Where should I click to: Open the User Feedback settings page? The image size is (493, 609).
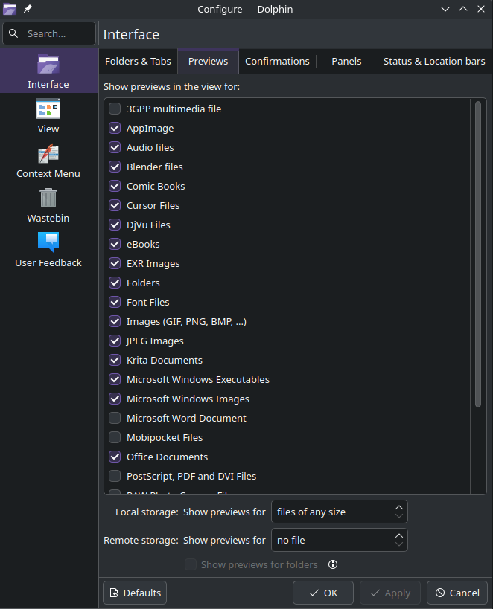click(48, 250)
